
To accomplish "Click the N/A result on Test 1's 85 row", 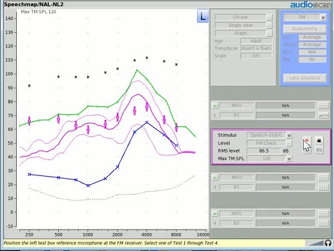I will pos(286,115).
